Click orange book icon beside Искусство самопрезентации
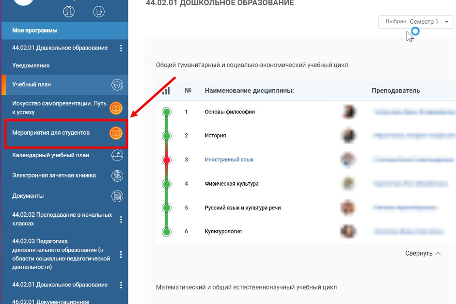Screen dimensions: 456x304 (116, 109)
